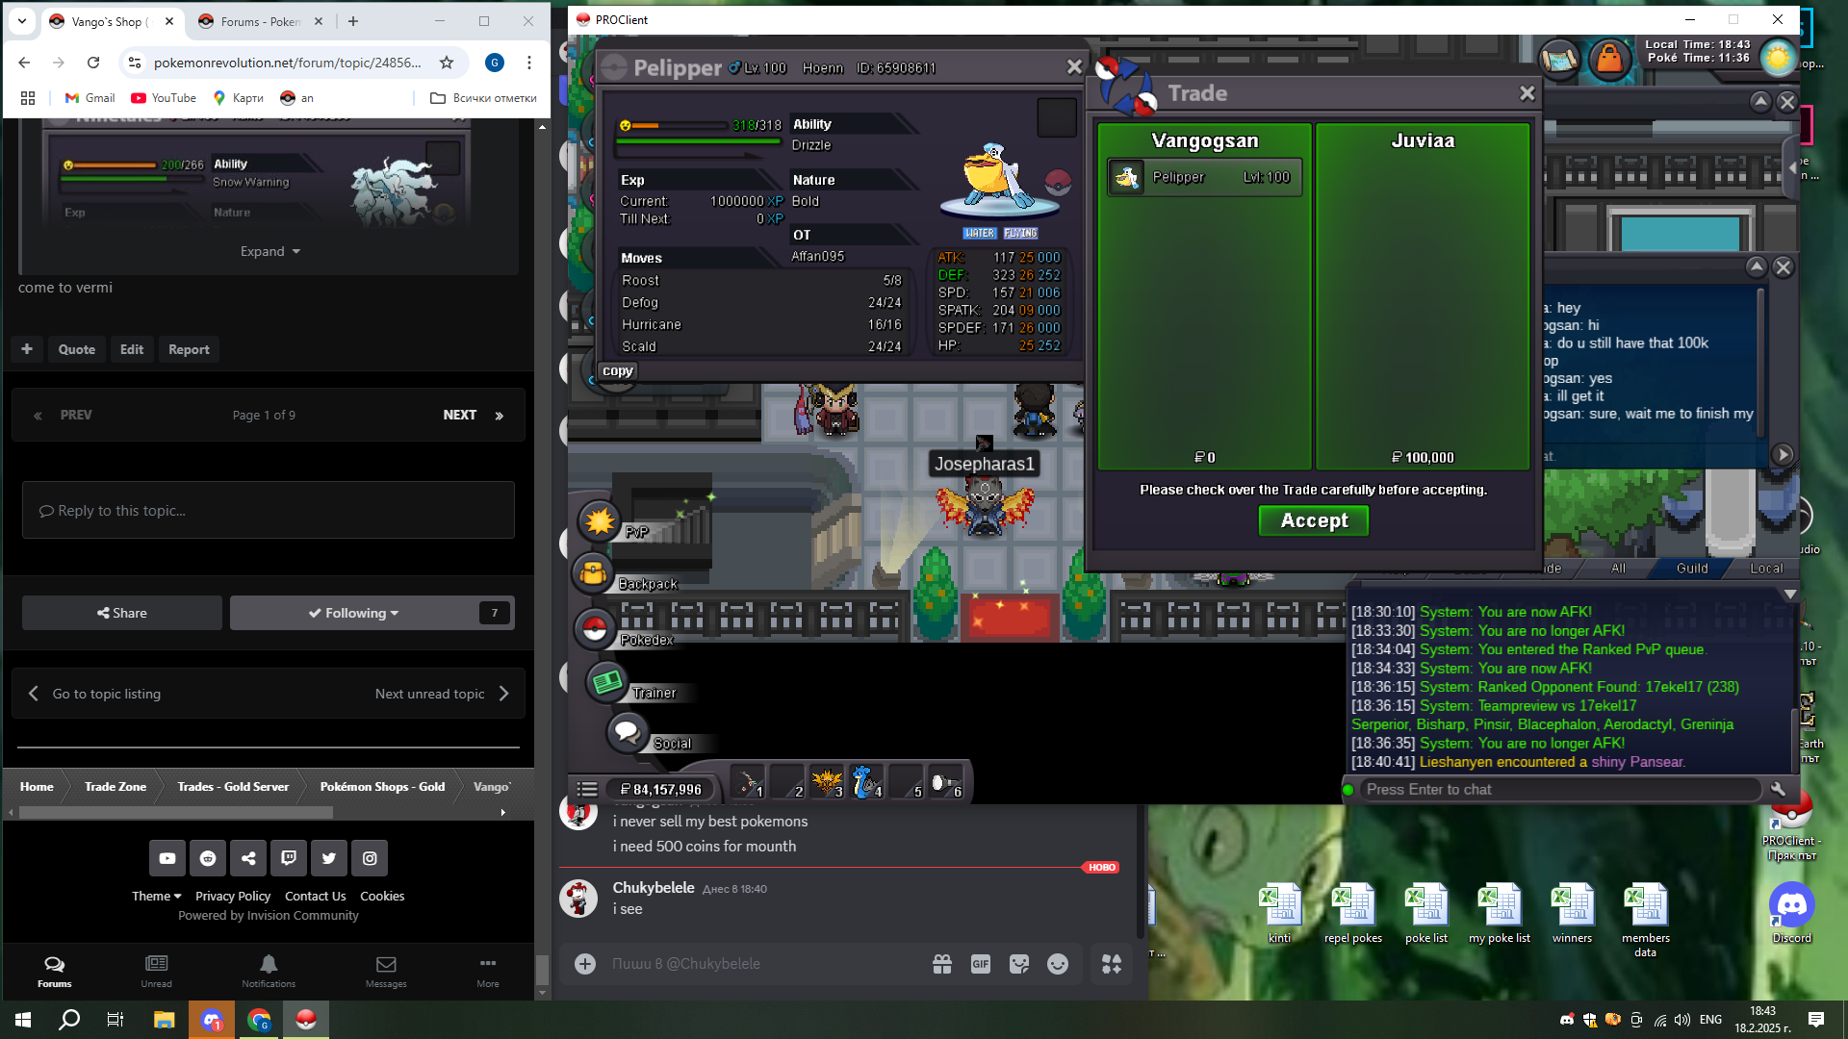Open the Pokedex icon
1848x1039 pixels.
pyautogui.click(x=595, y=629)
